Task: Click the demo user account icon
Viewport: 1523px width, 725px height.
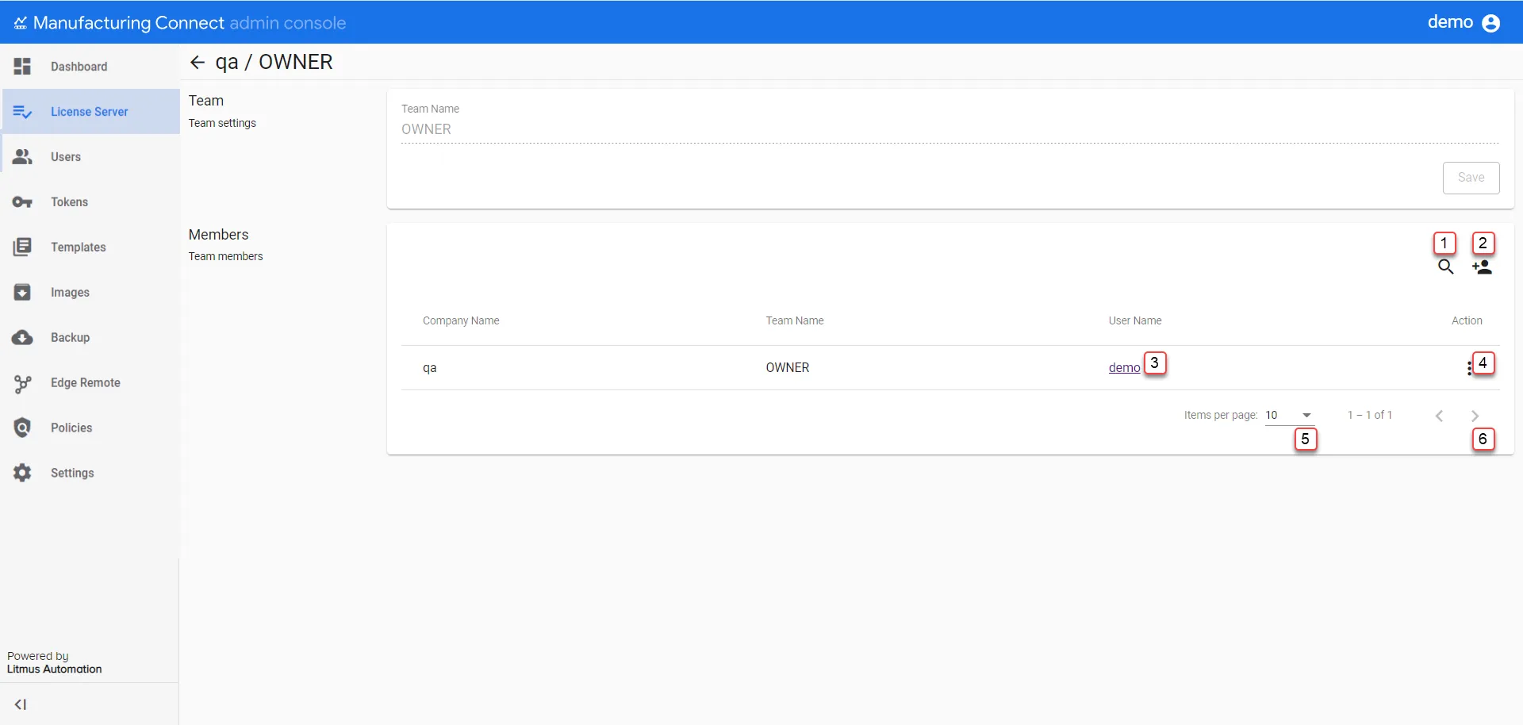Action: 1491,23
